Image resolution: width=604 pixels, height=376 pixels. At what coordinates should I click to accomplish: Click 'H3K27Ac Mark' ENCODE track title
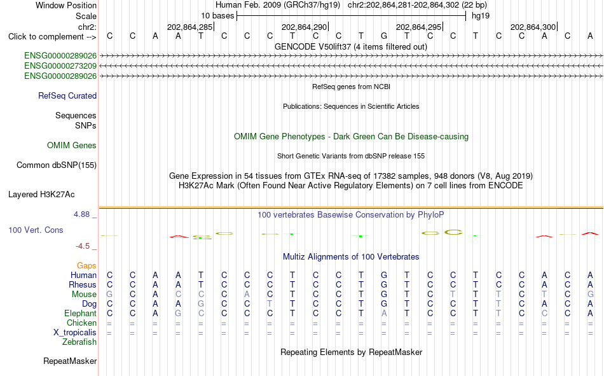click(x=351, y=186)
